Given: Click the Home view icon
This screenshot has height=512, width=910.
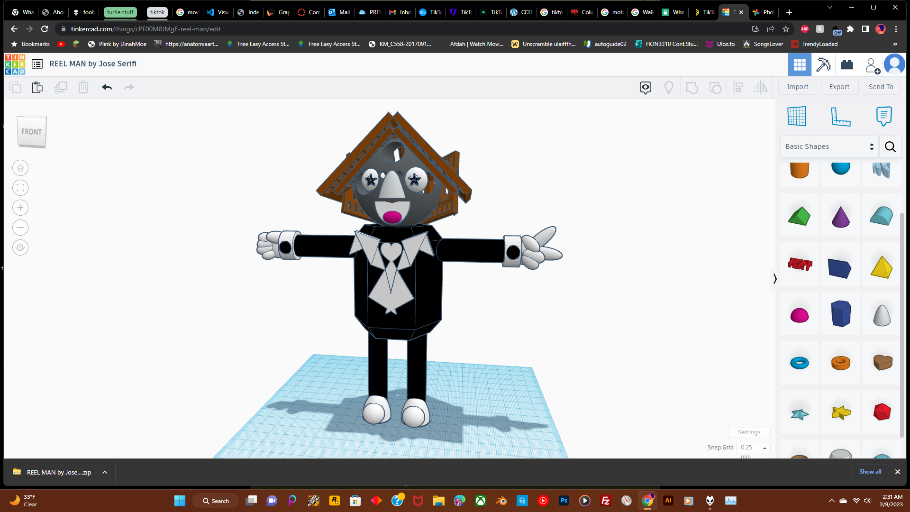Looking at the screenshot, I should point(20,168).
